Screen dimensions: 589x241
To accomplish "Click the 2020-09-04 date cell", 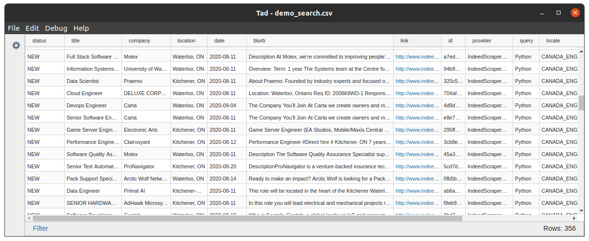I will [227, 105].
